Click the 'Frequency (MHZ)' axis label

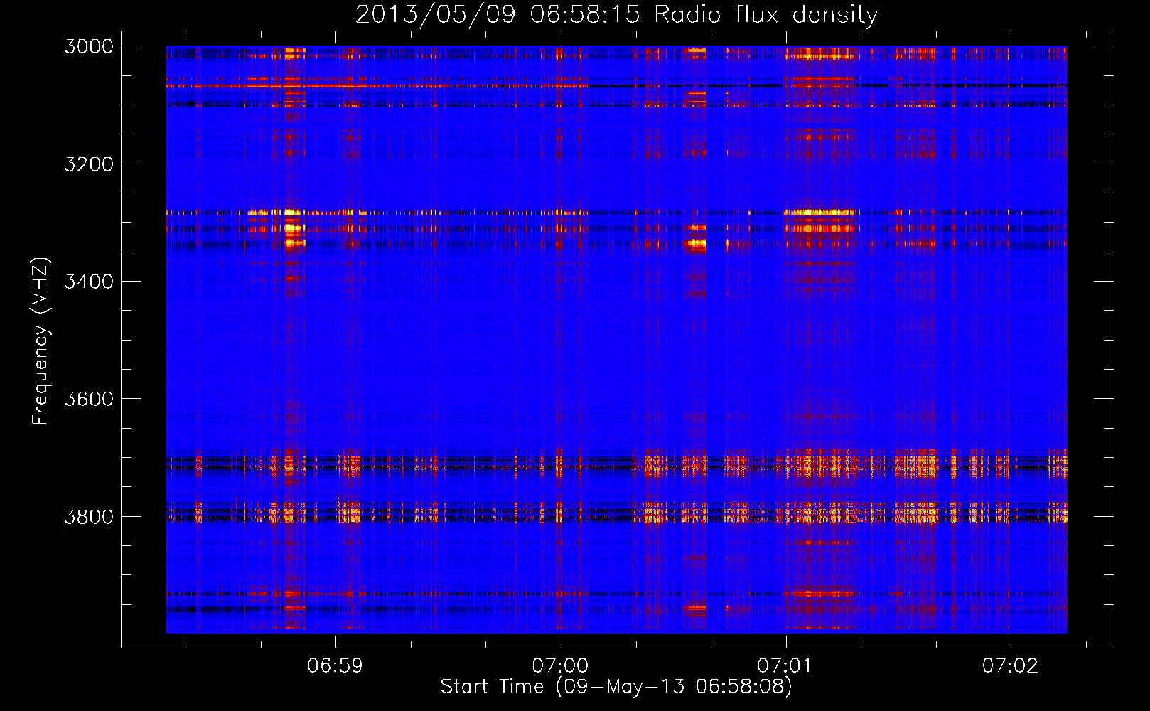pos(41,341)
